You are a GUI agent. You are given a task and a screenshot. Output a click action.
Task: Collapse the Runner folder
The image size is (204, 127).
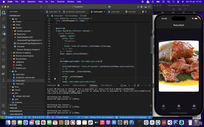(11, 28)
